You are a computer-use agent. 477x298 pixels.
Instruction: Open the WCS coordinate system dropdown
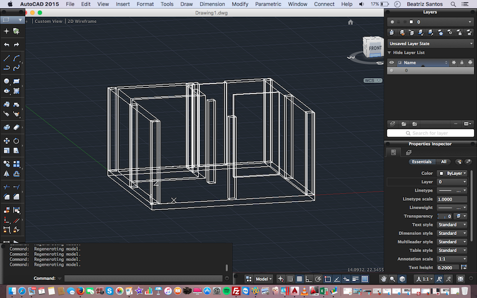(x=373, y=81)
